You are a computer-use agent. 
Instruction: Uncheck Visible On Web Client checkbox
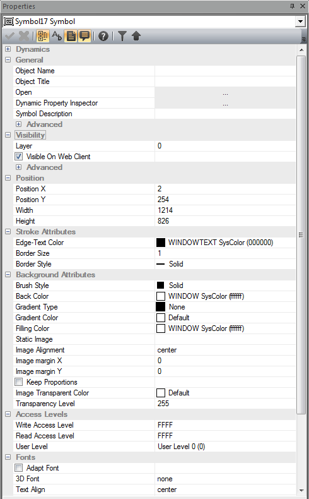point(19,157)
